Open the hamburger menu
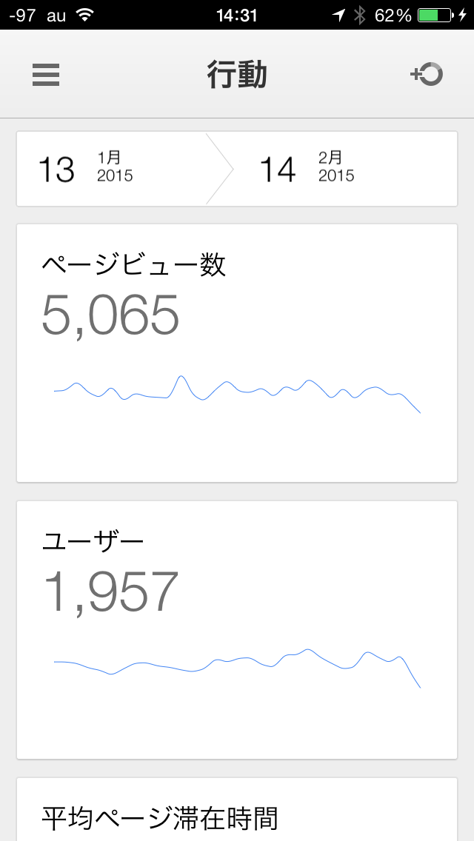The width and height of the screenshot is (474, 841). point(46,75)
